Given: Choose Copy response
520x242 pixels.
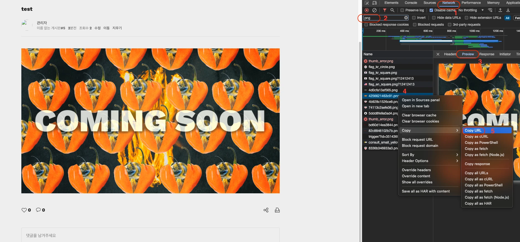Looking at the screenshot, I should click(487, 164).
